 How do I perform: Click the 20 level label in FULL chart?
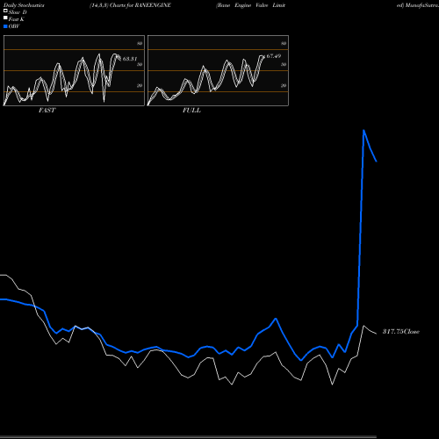click(x=284, y=85)
